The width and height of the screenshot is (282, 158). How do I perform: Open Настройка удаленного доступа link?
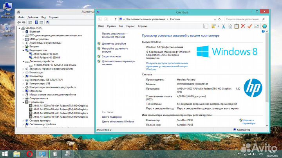tap(115, 50)
